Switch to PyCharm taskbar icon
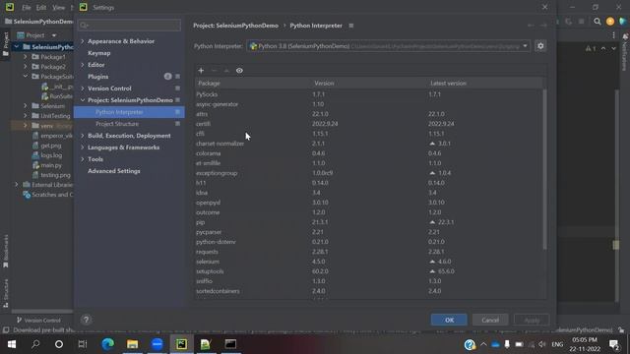The height and width of the screenshot is (354, 630). [x=181, y=344]
